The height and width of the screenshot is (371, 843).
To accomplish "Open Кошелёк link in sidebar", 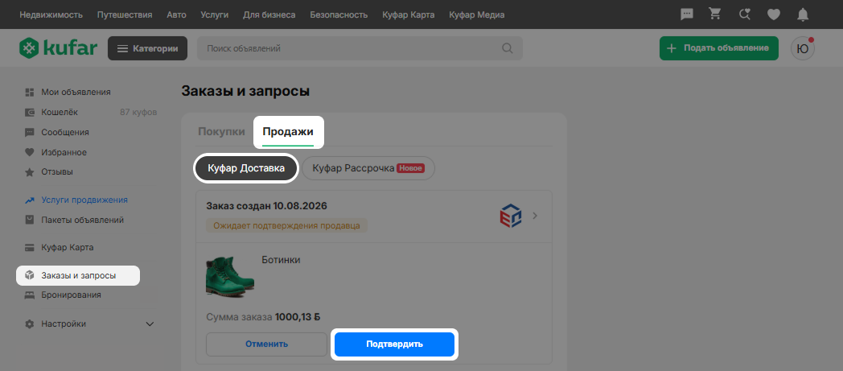I will click(60, 113).
